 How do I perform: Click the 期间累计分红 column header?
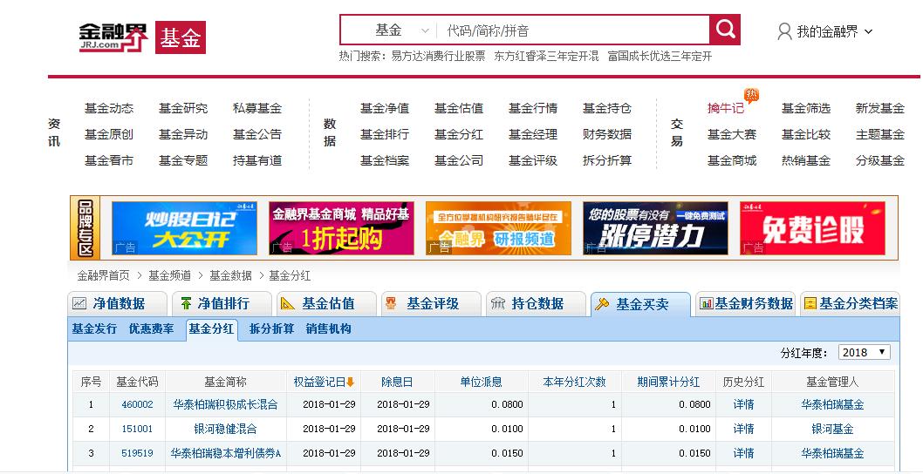pos(668,383)
